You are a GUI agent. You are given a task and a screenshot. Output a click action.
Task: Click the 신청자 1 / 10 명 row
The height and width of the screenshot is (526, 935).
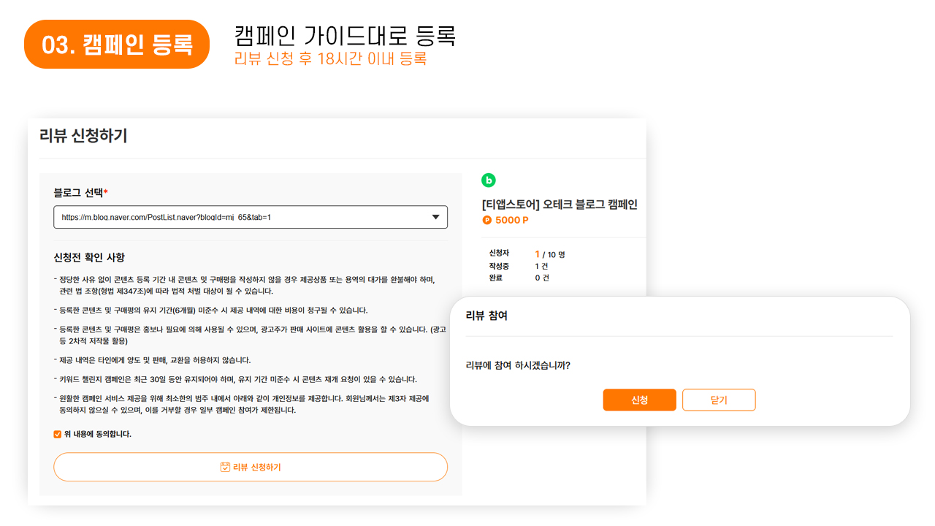coord(527,254)
